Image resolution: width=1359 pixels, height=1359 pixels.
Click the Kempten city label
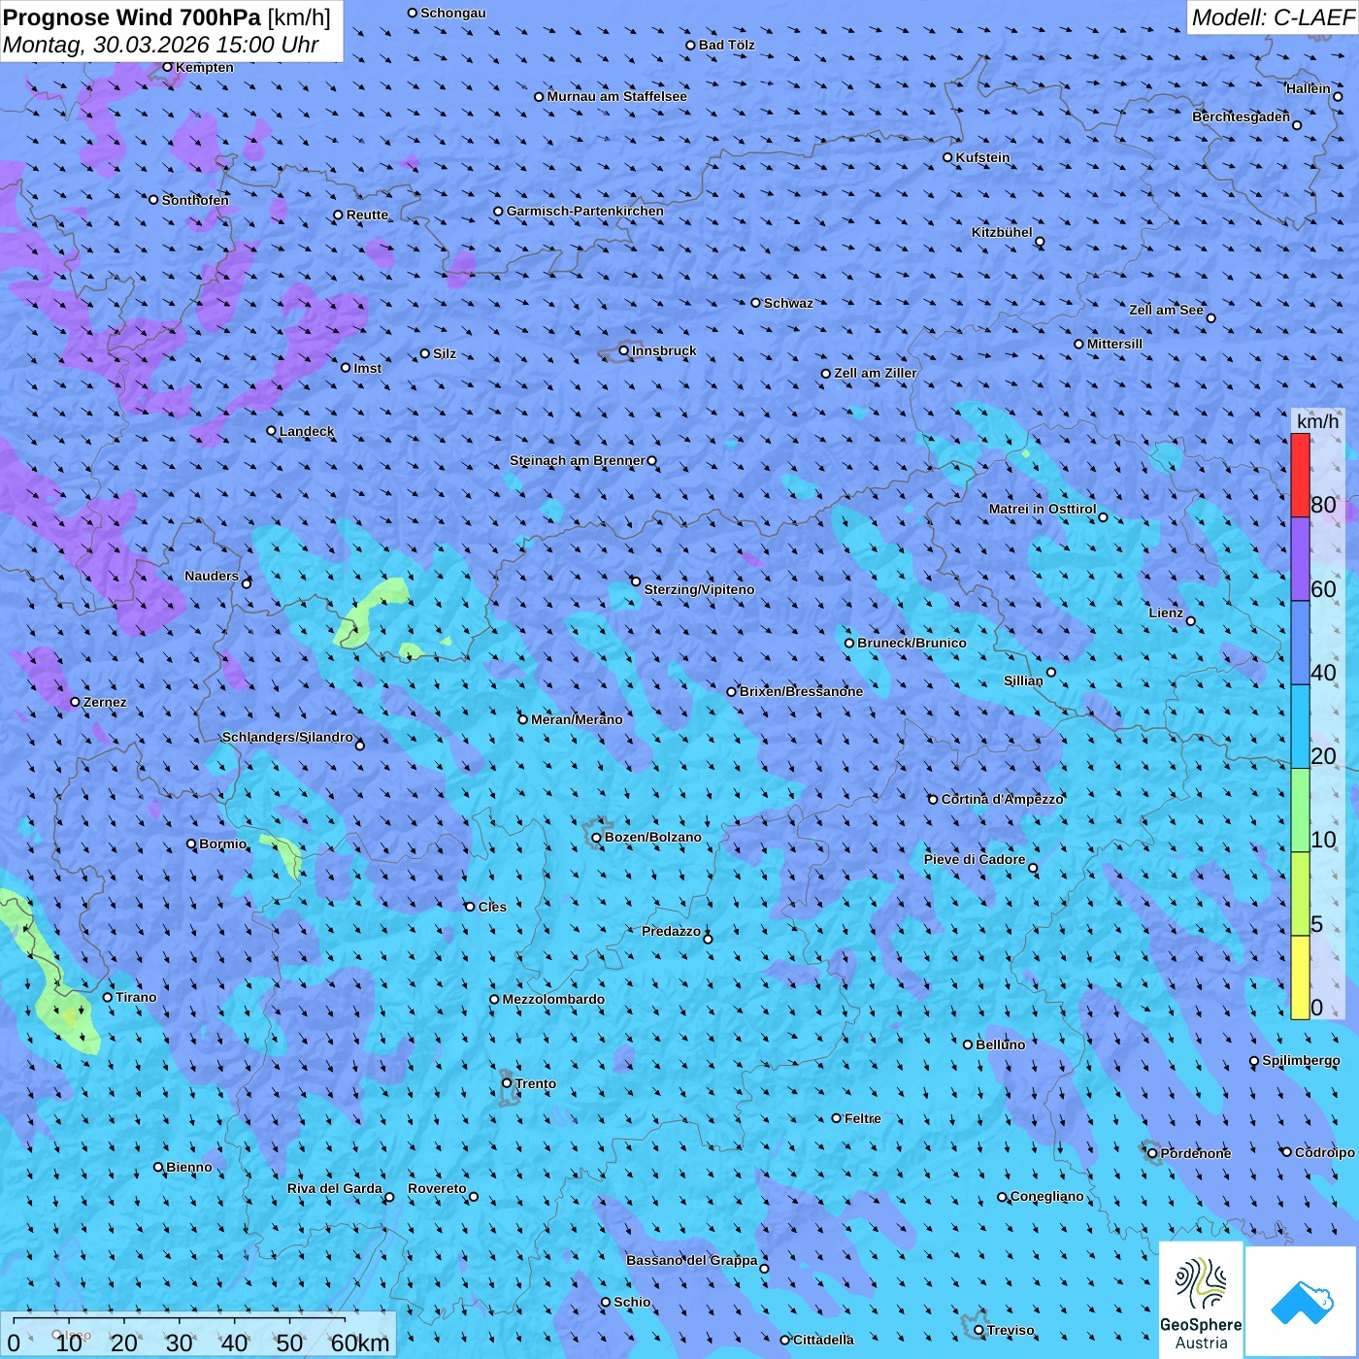pyautogui.click(x=205, y=67)
